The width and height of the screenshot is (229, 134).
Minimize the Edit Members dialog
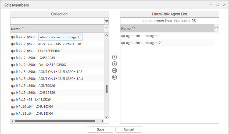(211, 5)
